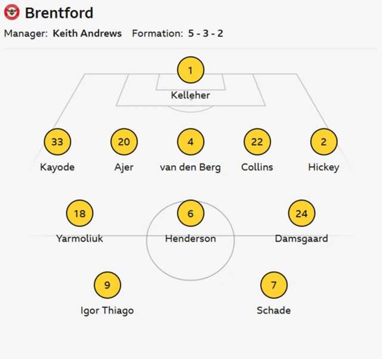Image resolution: width=382 pixels, height=359 pixels.
Task: Select Schade's number 7 badge
Action: tap(274, 285)
